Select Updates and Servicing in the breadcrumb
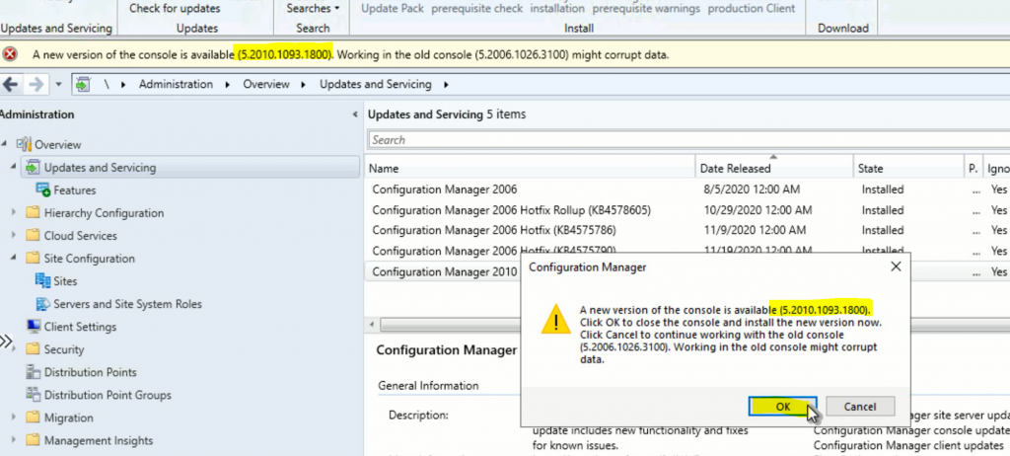 [x=376, y=85]
